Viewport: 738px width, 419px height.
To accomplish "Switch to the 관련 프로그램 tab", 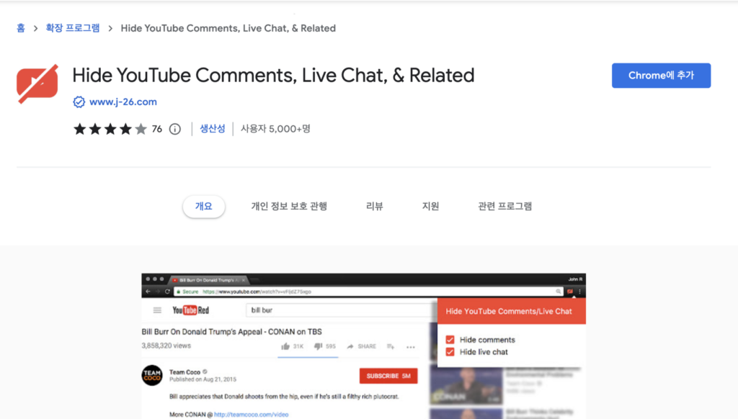I will point(505,207).
